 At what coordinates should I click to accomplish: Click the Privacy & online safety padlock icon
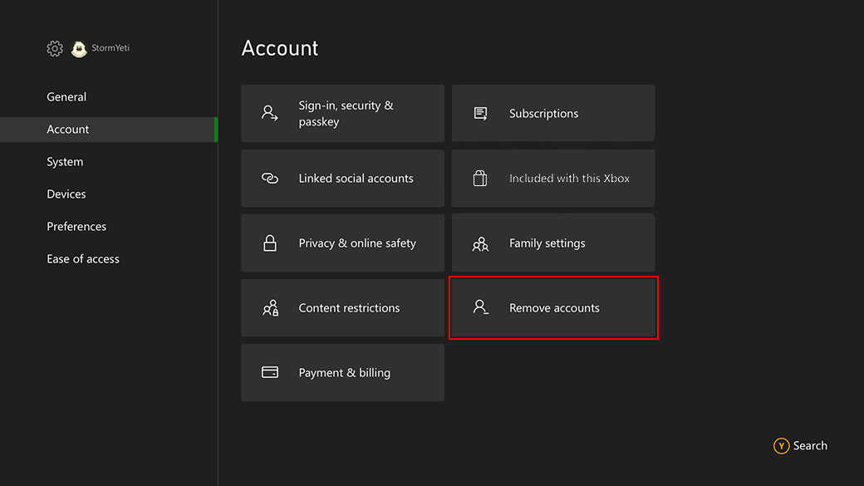coord(268,243)
